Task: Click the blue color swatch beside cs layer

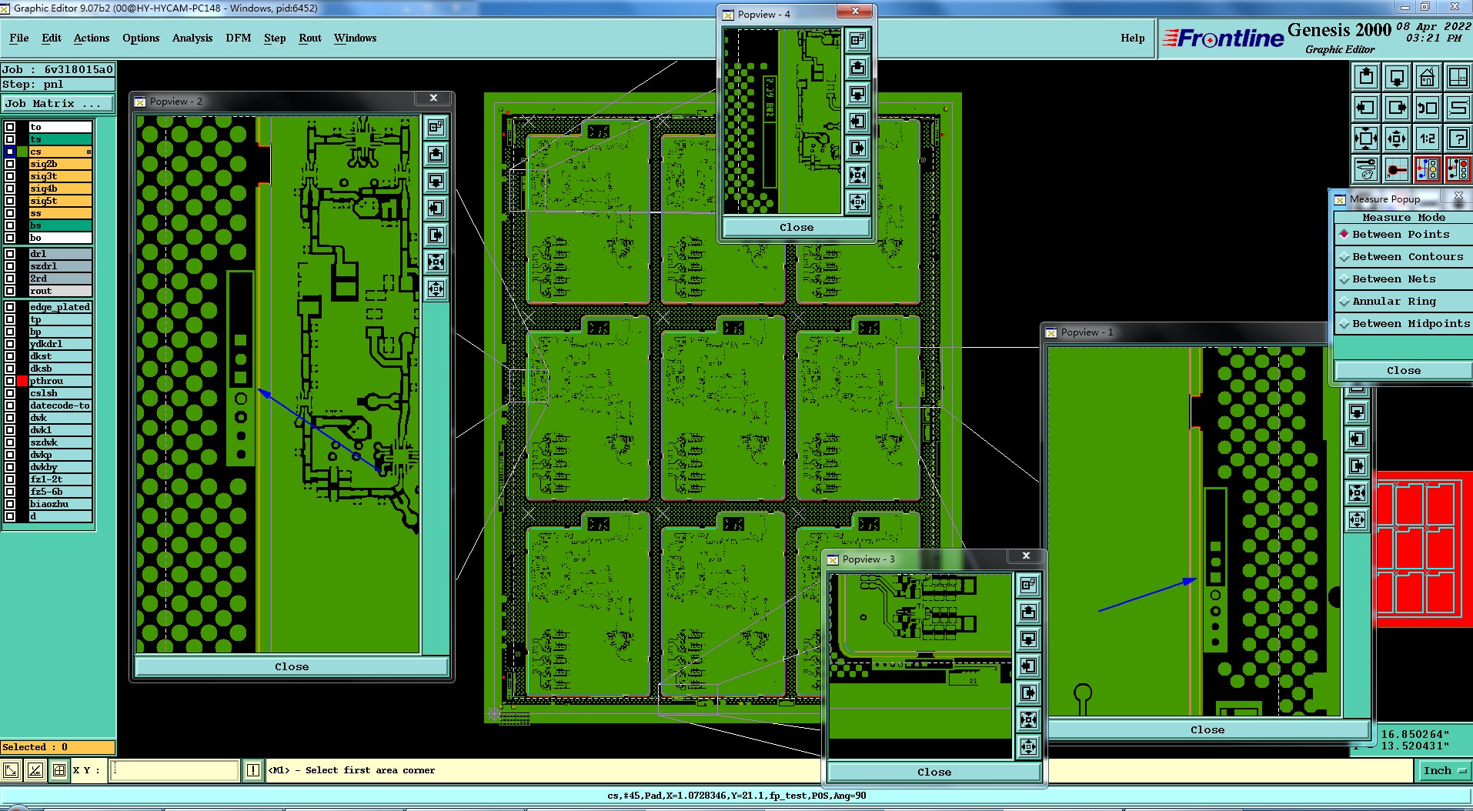Action: (x=10, y=152)
